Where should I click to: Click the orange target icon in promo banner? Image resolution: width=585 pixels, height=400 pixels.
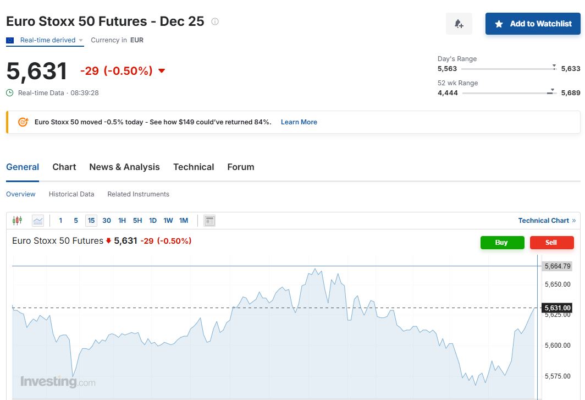[x=23, y=122]
